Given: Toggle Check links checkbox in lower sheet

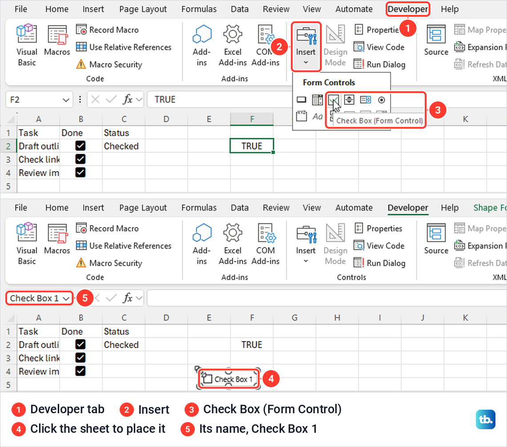Looking at the screenshot, I should click(x=80, y=358).
